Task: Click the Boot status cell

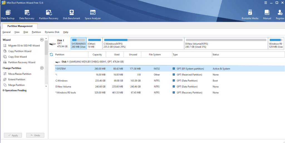Action: click(215, 81)
